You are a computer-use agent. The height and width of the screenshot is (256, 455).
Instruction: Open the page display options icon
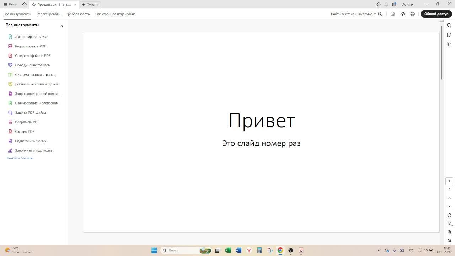(x=449, y=224)
